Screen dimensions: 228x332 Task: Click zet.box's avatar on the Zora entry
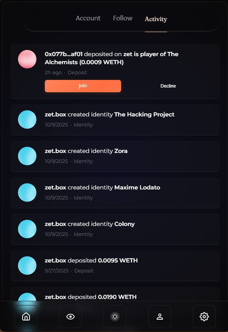pos(27,156)
